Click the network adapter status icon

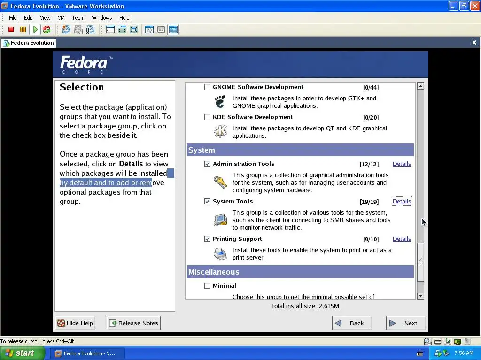pos(458,342)
